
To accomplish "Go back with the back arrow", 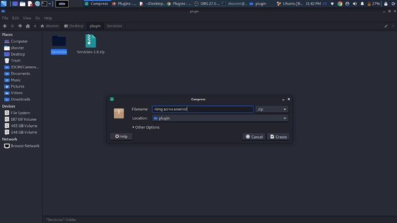I will 5,26.
